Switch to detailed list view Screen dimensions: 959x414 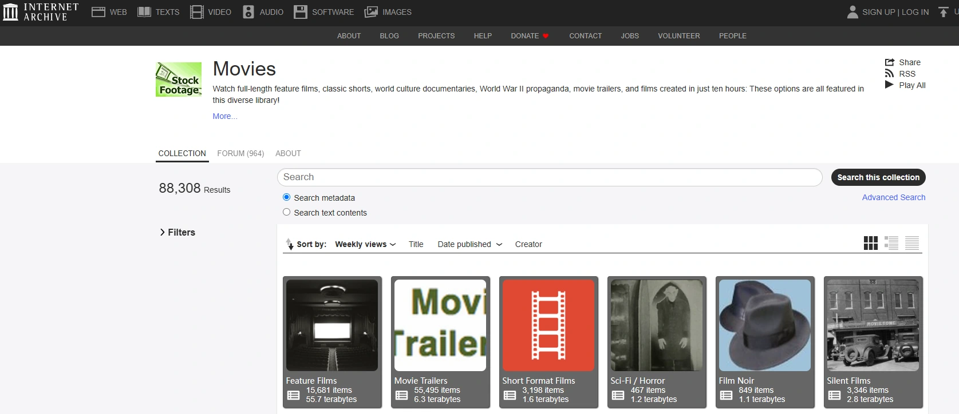click(x=891, y=243)
